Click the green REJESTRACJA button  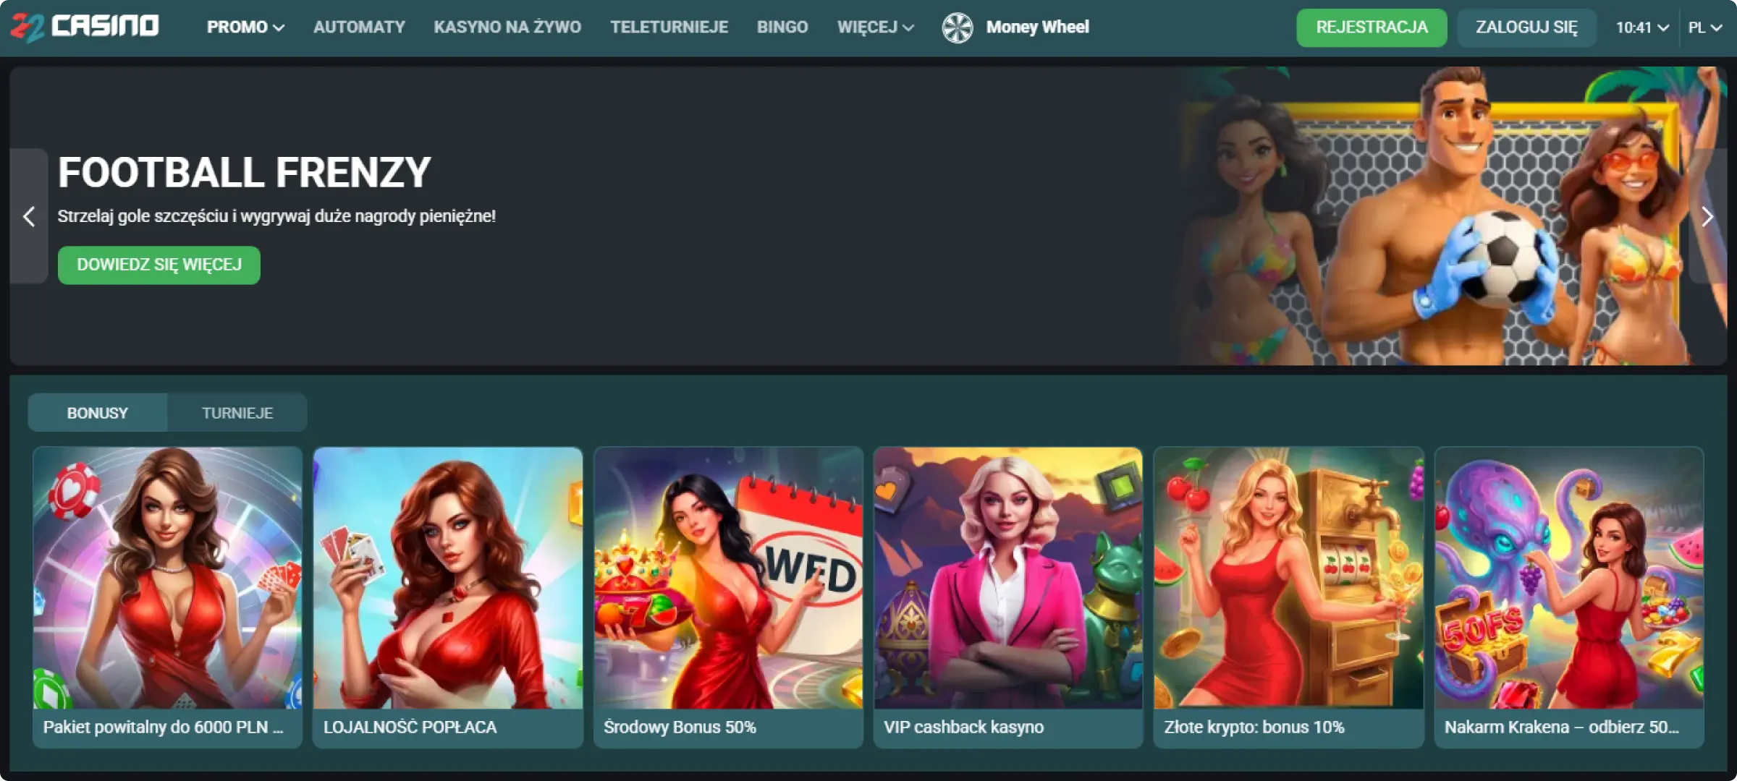click(1372, 27)
